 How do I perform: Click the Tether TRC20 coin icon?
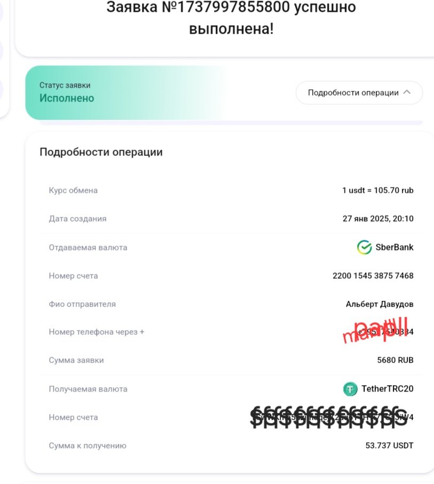tap(350, 389)
